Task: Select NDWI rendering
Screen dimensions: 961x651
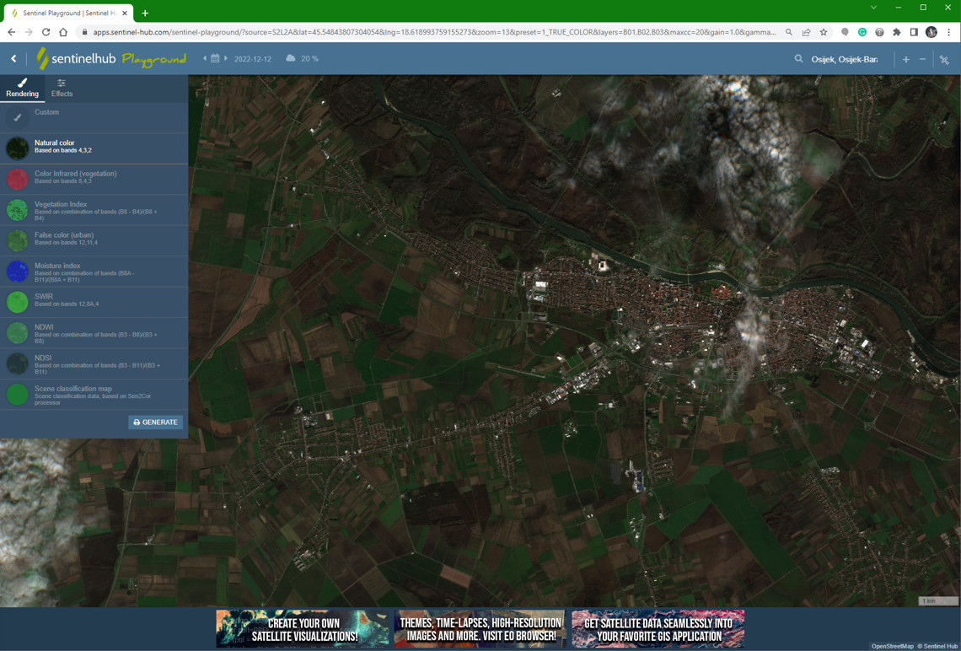Action: click(94, 333)
